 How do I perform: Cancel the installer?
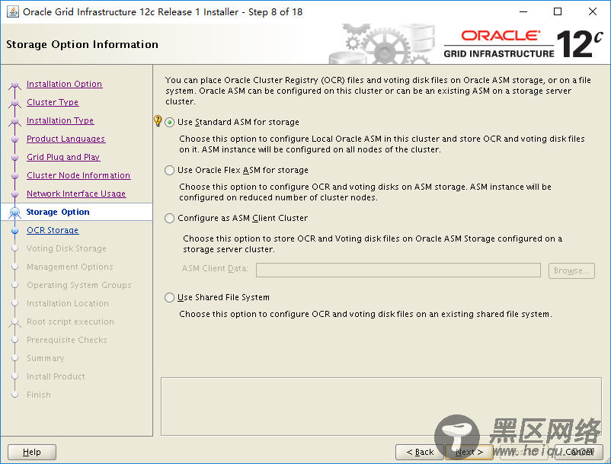[x=579, y=452]
